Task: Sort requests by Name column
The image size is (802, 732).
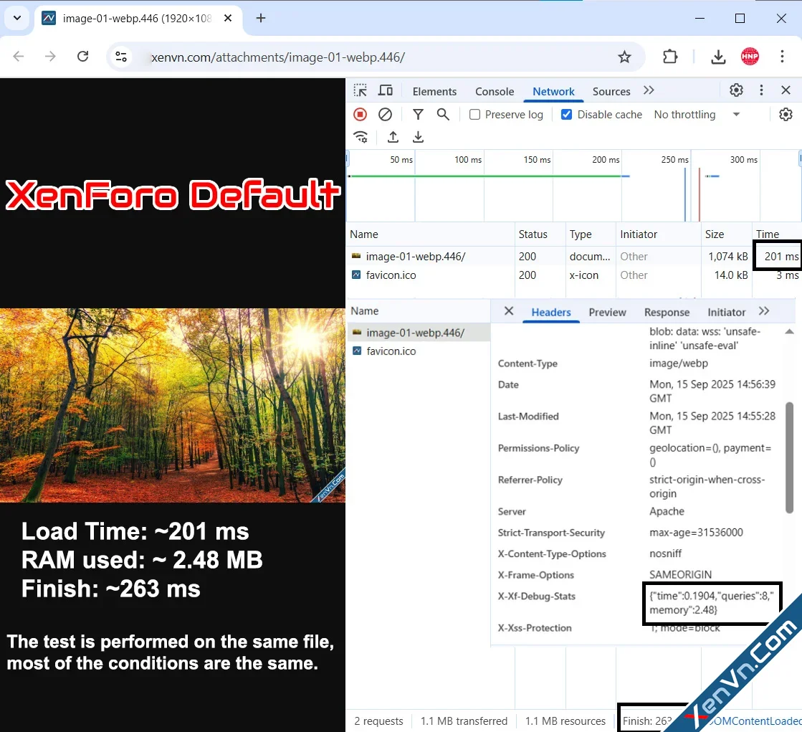Action: click(431, 234)
